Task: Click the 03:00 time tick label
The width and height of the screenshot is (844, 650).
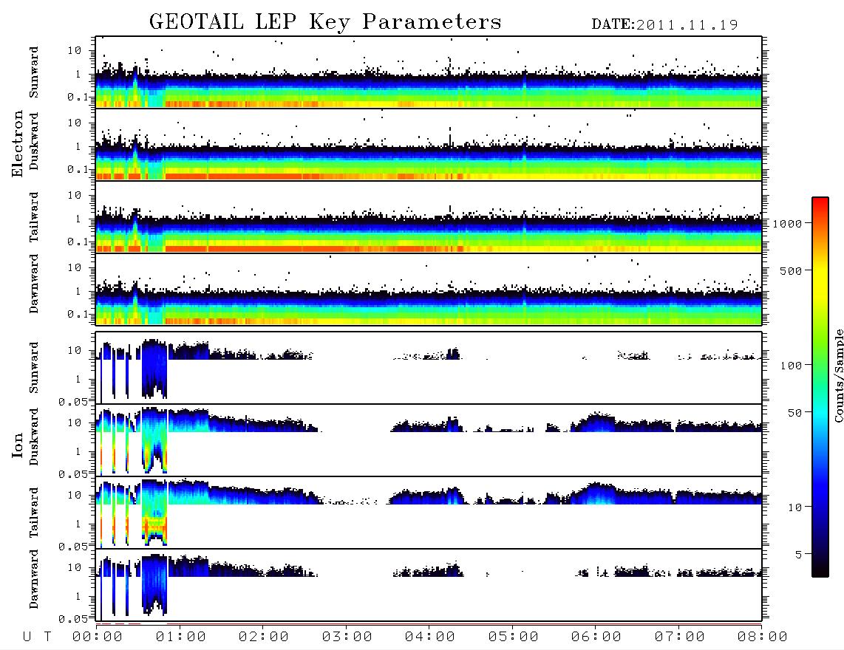Action: [347, 637]
